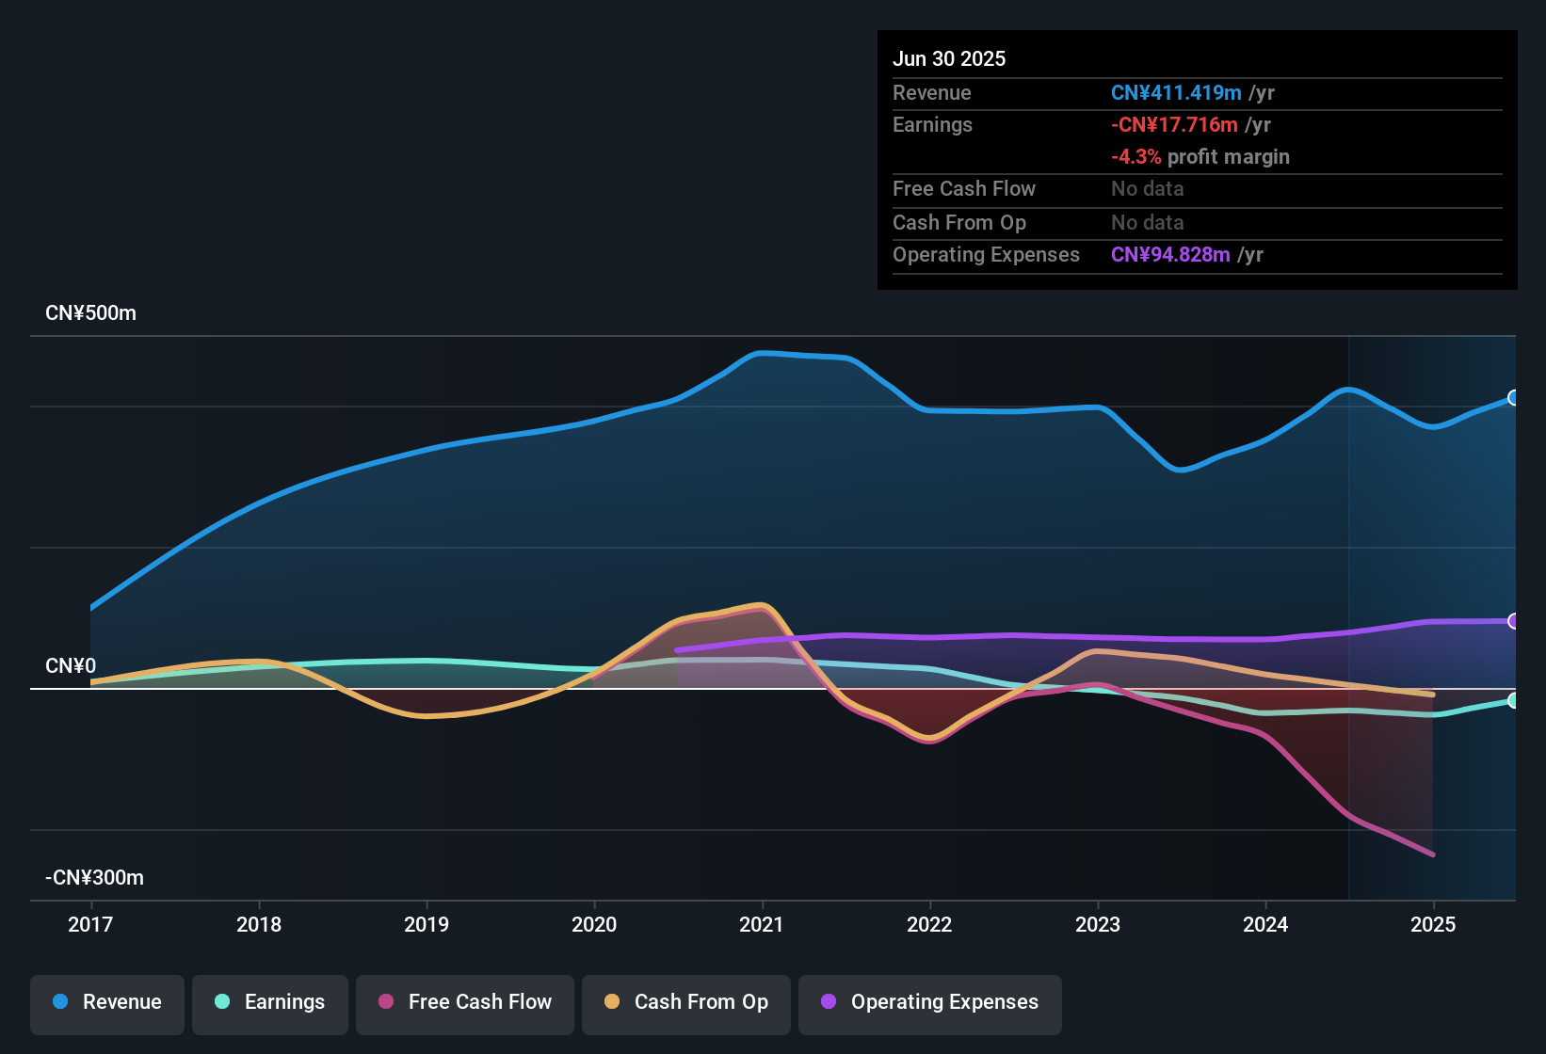Click the -CN¥17.716m earnings value
1546x1054 pixels.
click(x=1174, y=125)
